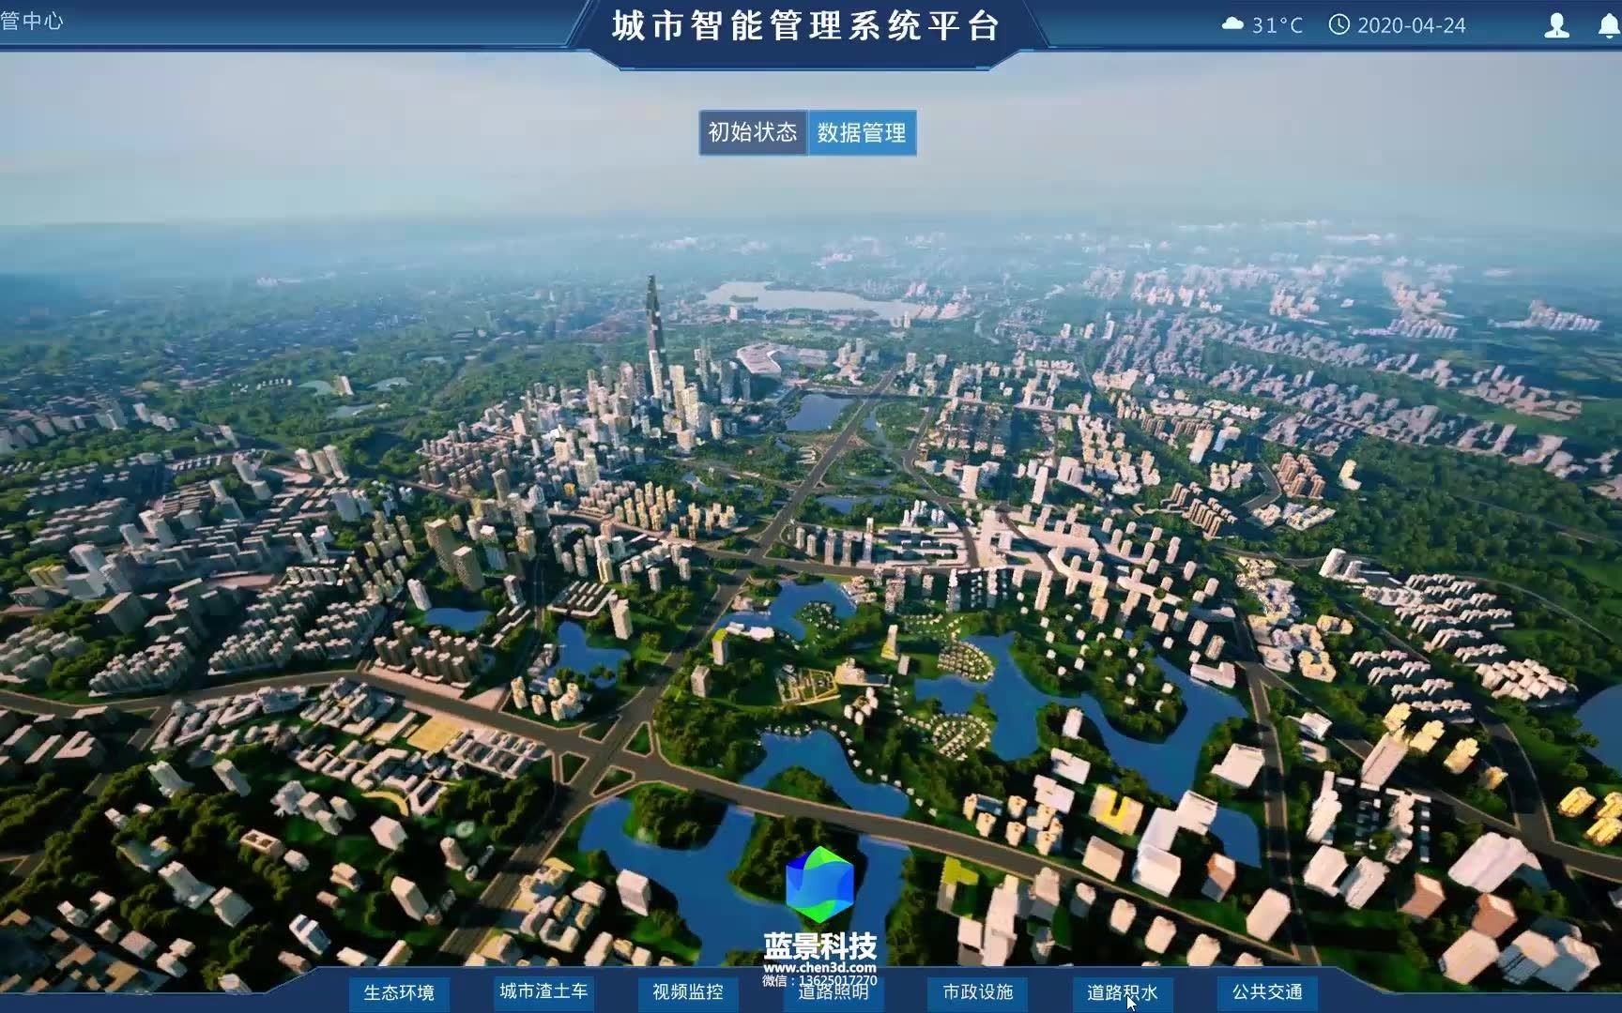The width and height of the screenshot is (1622, 1013).
Task: Click the 2020-04-24 date text
Action: click(1412, 25)
